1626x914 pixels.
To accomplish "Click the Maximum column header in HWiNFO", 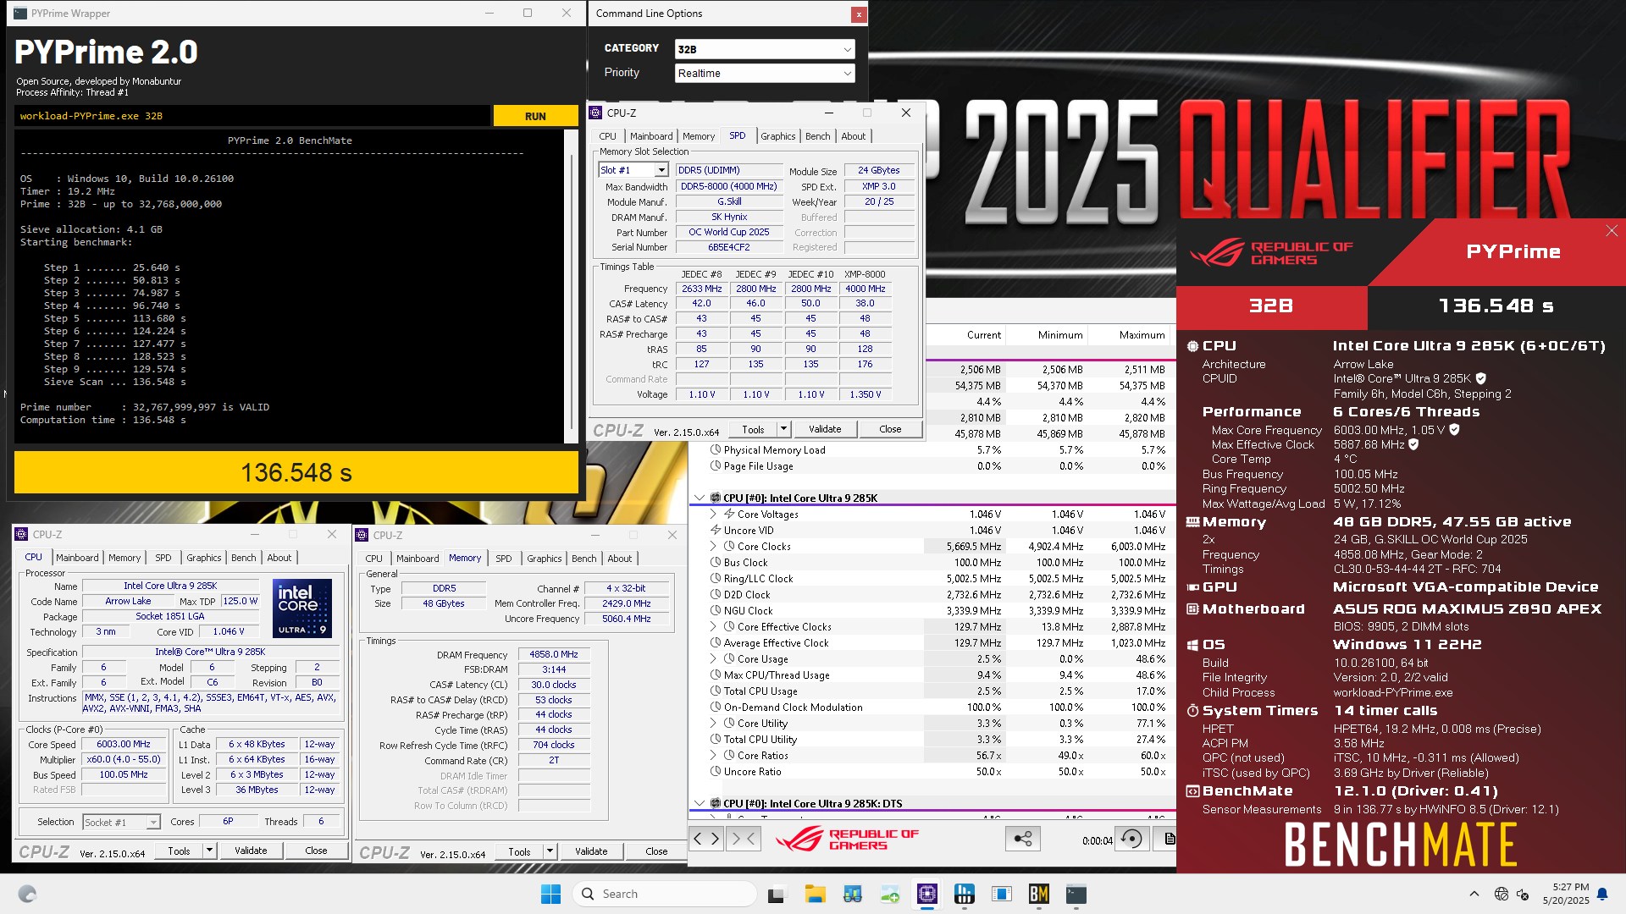I will tap(1142, 335).
